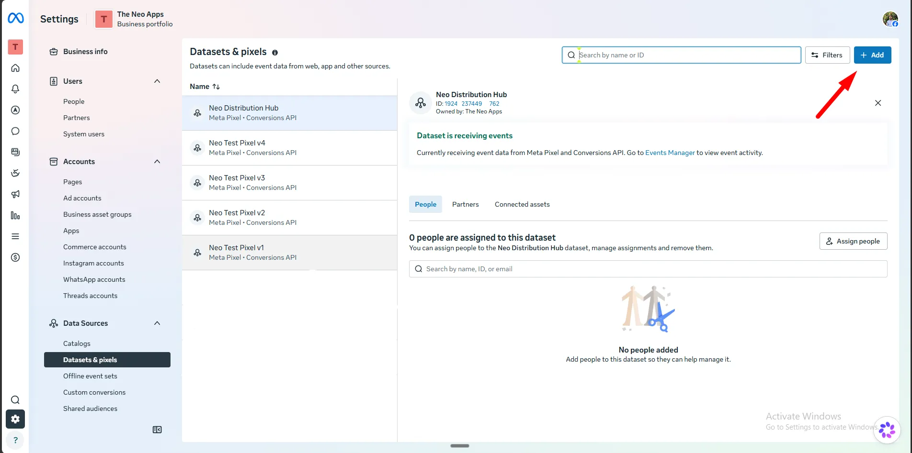Image resolution: width=912 pixels, height=453 pixels.
Task: Click the Search by name, ID, or email field
Action: (648, 269)
